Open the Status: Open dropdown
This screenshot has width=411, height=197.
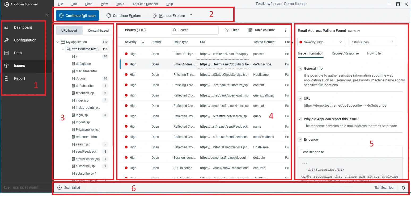coord(372,42)
